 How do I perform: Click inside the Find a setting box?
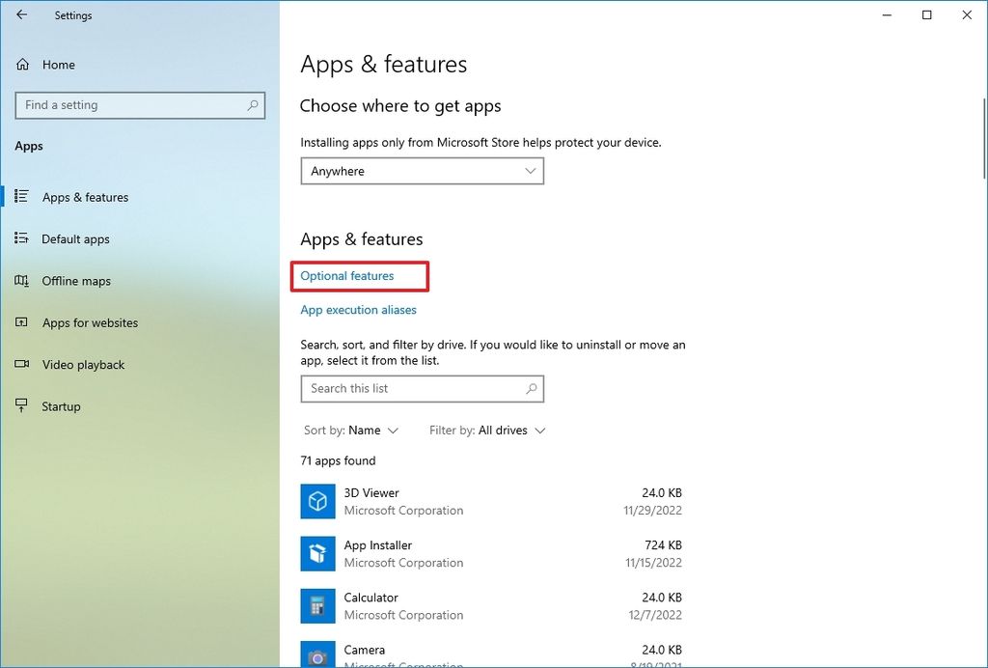coord(140,105)
